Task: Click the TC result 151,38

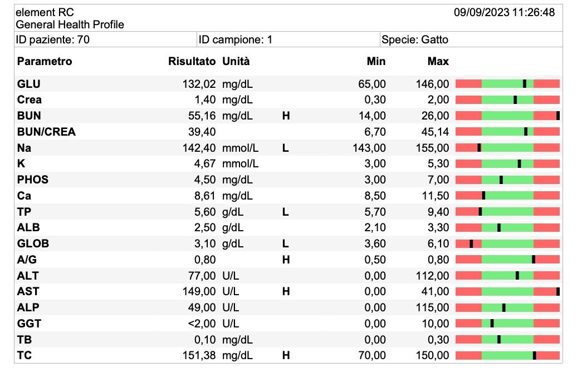Action: coord(199,355)
